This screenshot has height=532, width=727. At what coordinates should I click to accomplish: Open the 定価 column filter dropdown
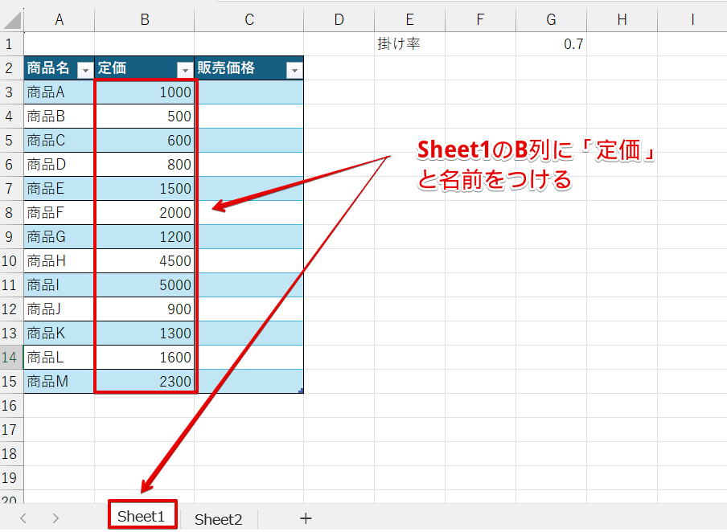tap(185, 70)
